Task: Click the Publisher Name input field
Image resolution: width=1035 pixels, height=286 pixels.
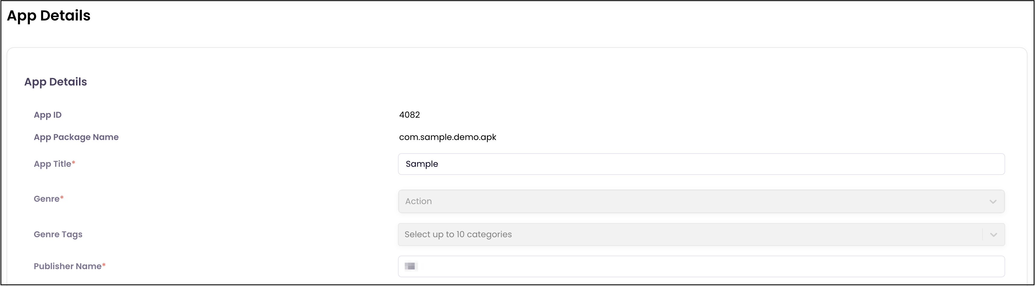Action: (683, 266)
